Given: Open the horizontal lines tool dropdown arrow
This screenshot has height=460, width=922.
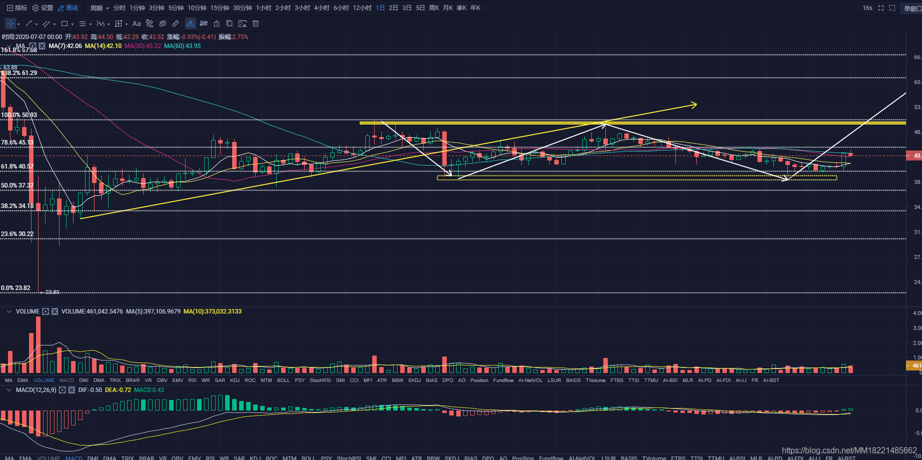Looking at the screenshot, I should coord(91,24).
